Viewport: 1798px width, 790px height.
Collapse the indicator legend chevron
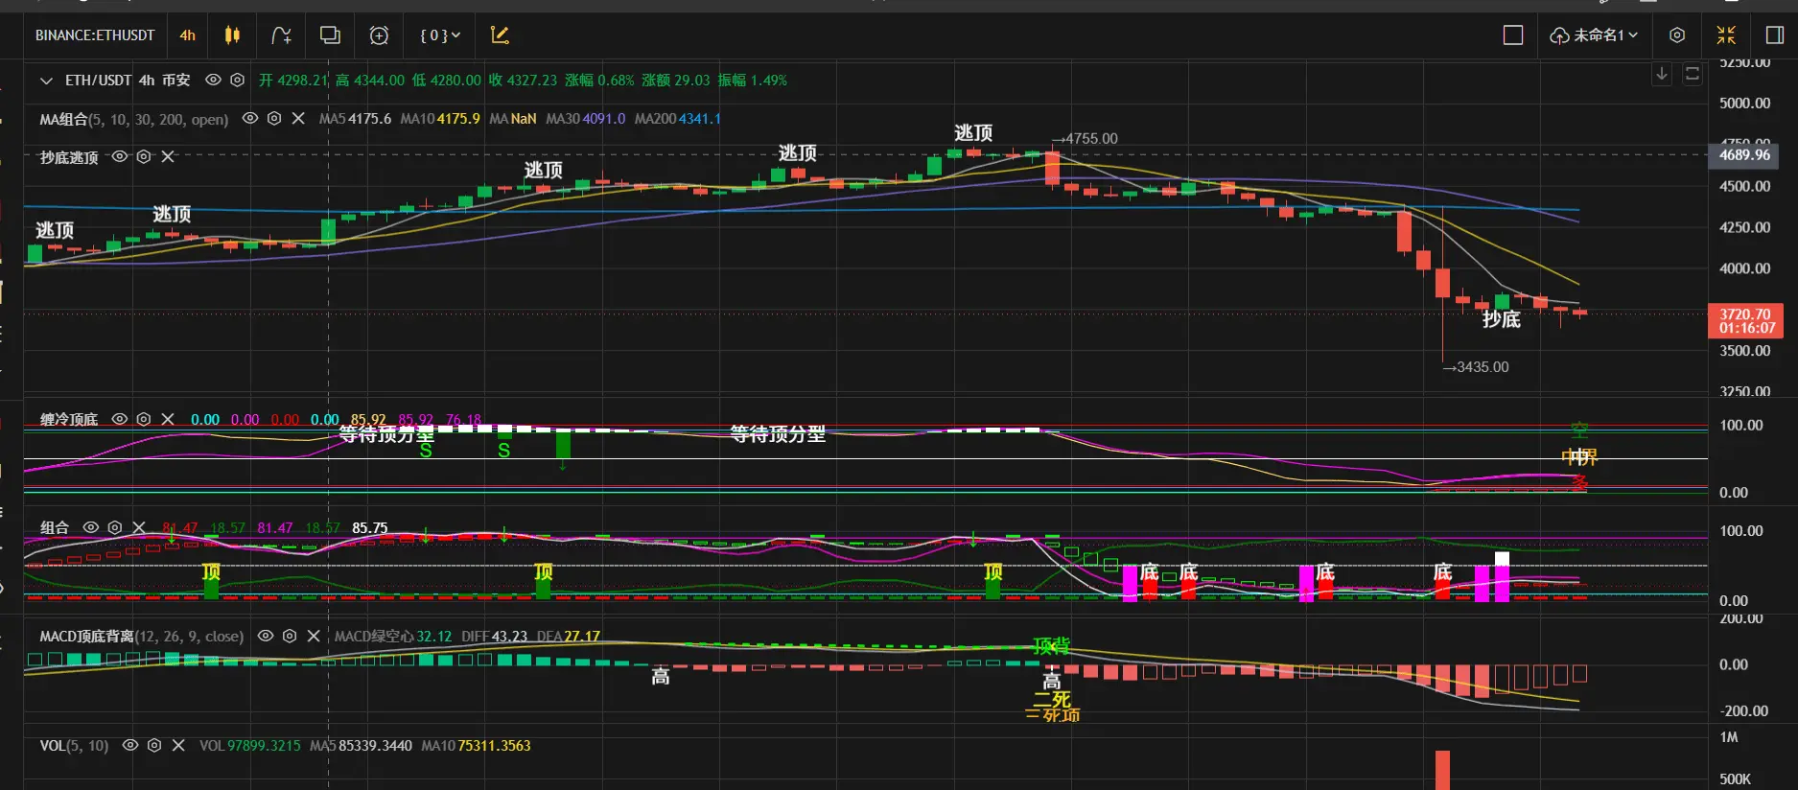tap(46, 81)
